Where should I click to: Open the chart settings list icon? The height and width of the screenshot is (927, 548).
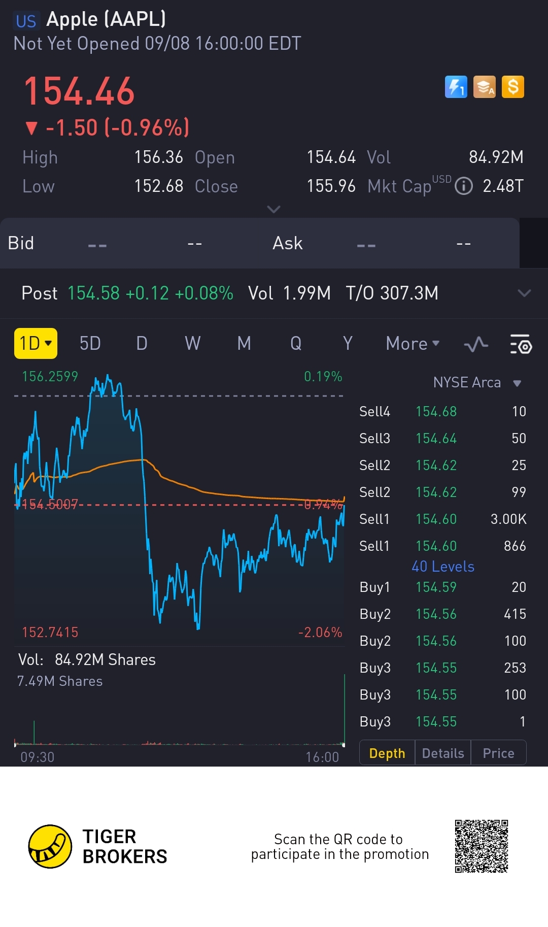(521, 344)
